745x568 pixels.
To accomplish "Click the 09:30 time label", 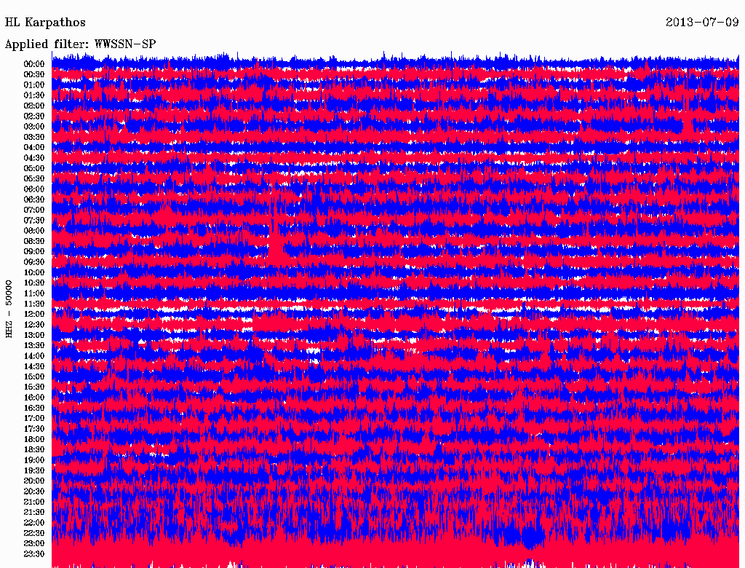I will click(34, 262).
